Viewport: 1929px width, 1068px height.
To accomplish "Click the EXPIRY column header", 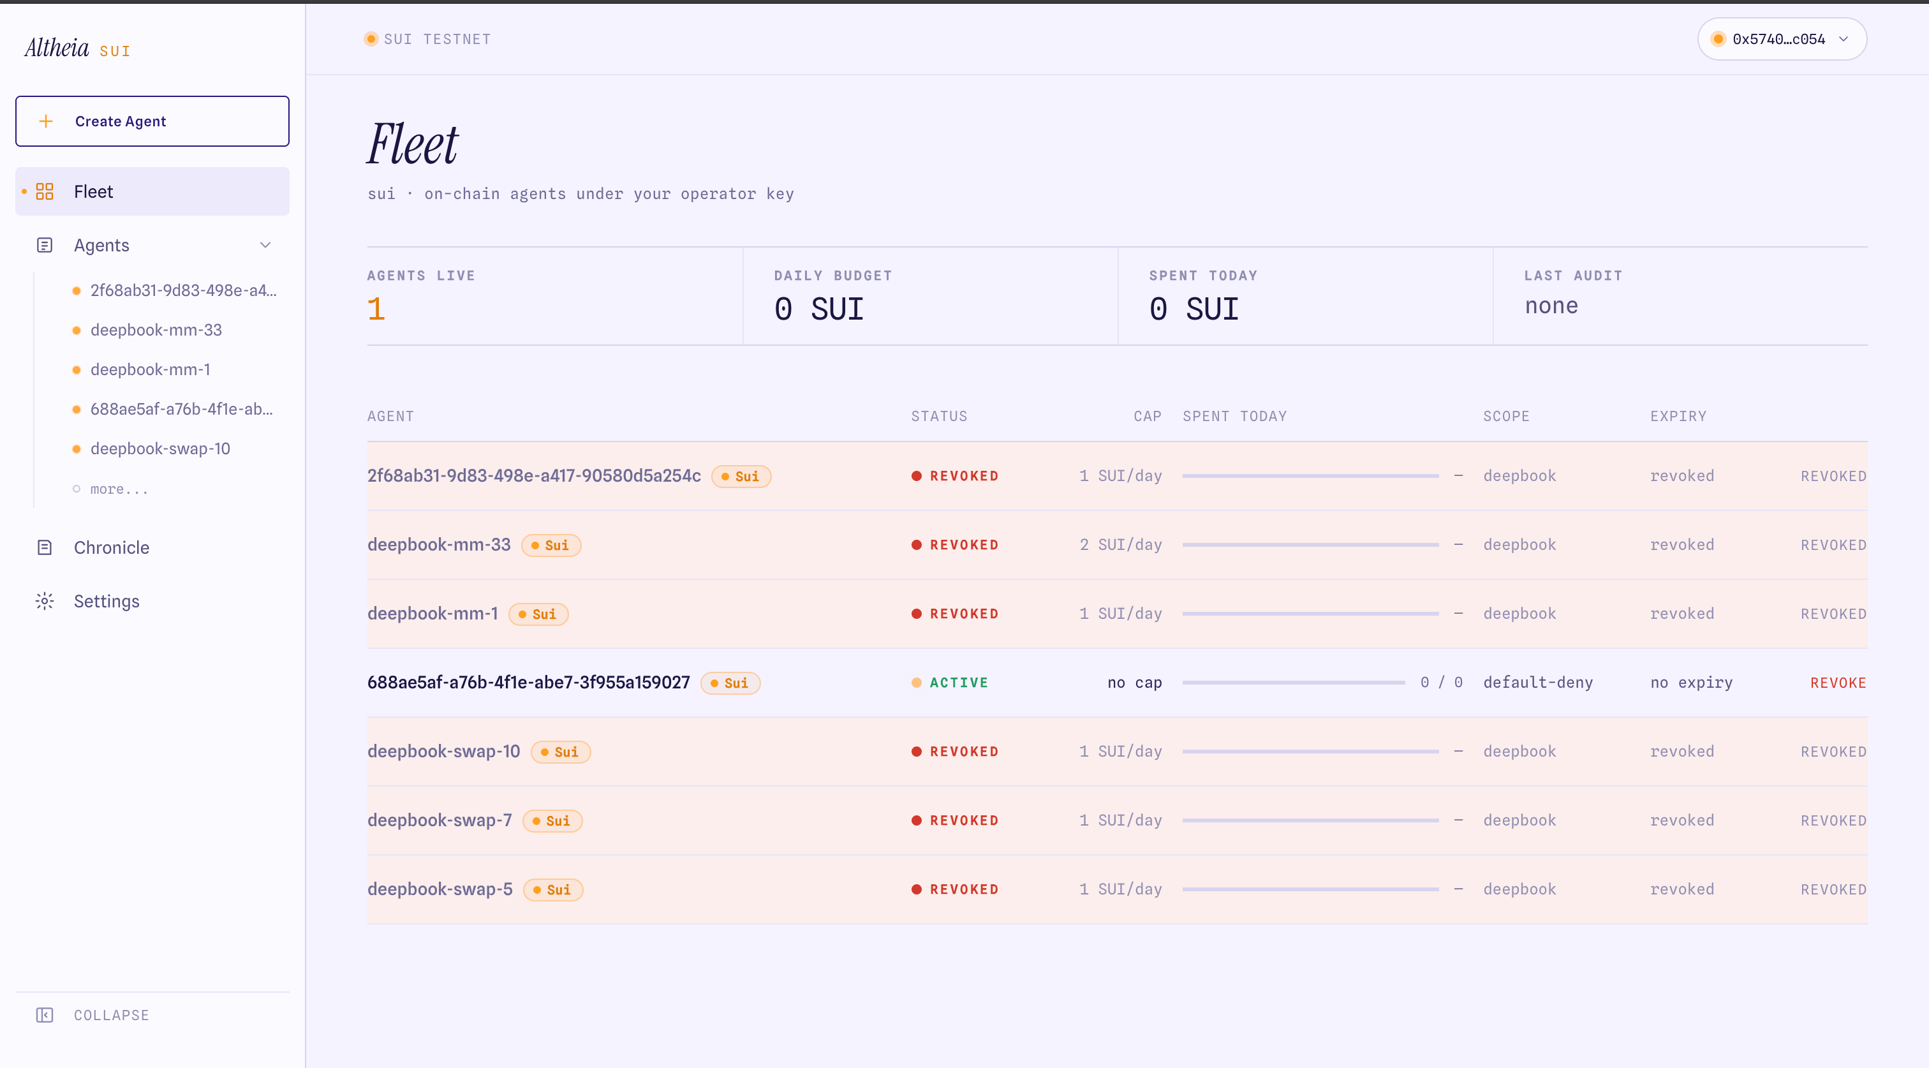I will 1678,416.
